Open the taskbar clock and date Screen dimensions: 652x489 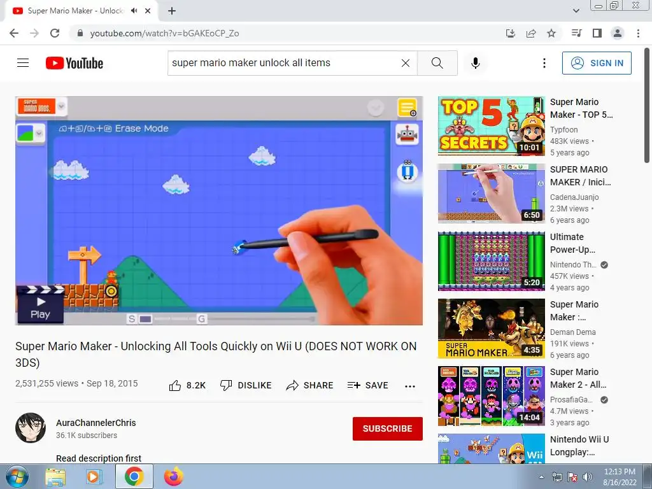pos(620,477)
